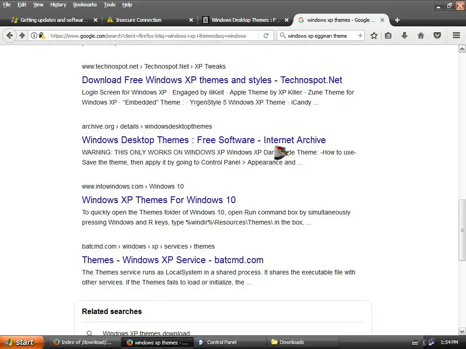Open Windows Desktop Themes Internet Archive link
This screenshot has height=349, width=466.
(204, 140)
